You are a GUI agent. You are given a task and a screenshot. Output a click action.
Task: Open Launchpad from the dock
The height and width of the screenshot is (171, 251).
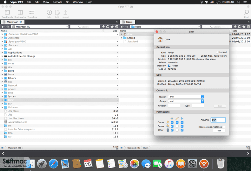click(x=42, y=164)
